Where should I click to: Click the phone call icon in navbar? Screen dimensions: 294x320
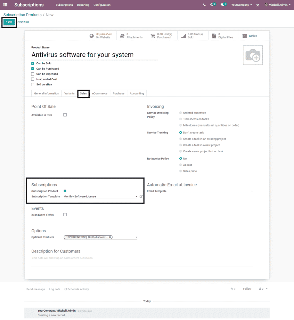(x=204, y=5)
